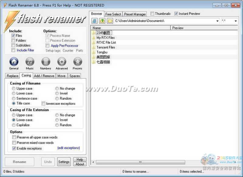Check Preserve all upper case words
Image resolution: width=243 pixels, height=177 pixels.
[14, 137]
